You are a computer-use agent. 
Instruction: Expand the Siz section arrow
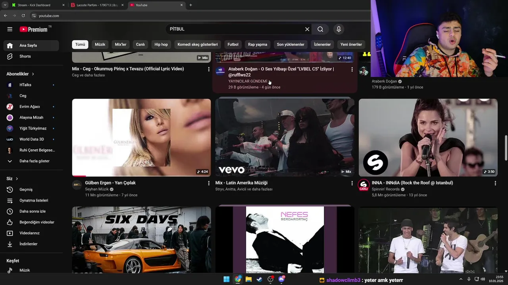pos(17,179)
